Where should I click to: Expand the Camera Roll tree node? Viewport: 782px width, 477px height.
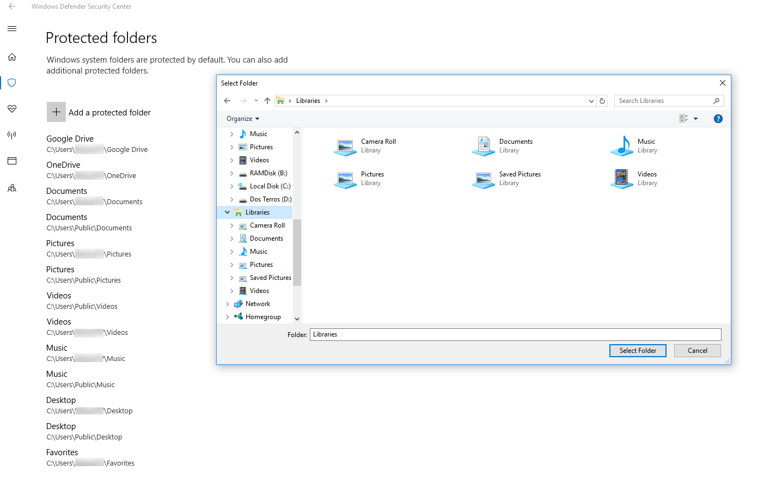click(231, 225)
